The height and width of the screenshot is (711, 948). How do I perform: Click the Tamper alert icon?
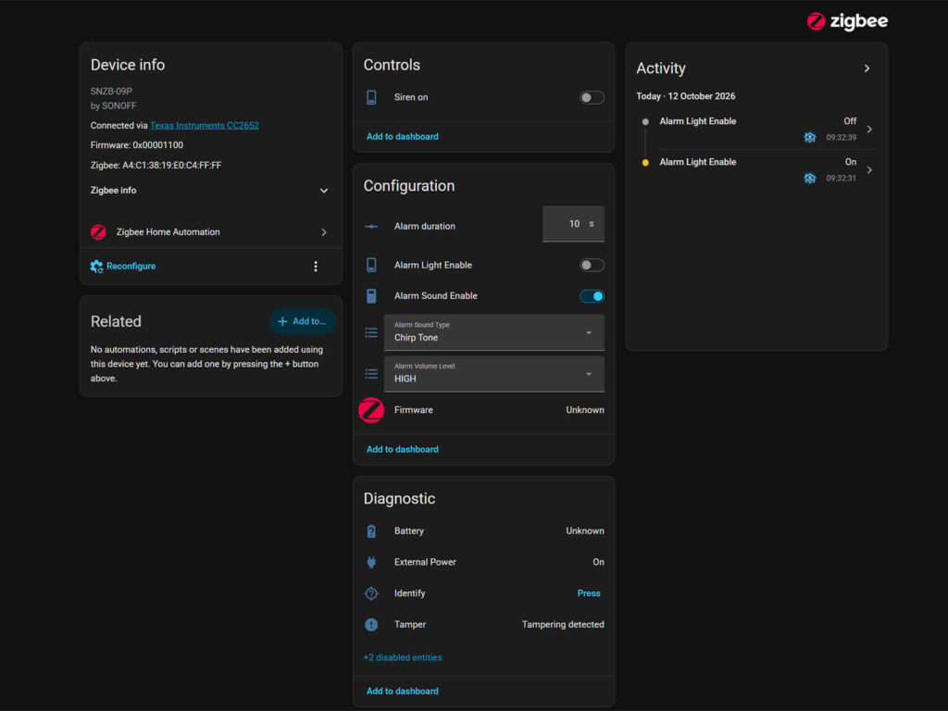coord(371,625)
